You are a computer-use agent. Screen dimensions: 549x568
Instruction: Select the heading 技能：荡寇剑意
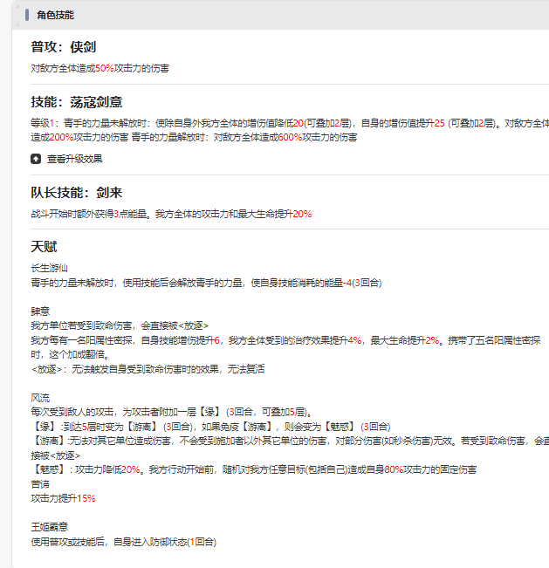(x=77, y=102)
